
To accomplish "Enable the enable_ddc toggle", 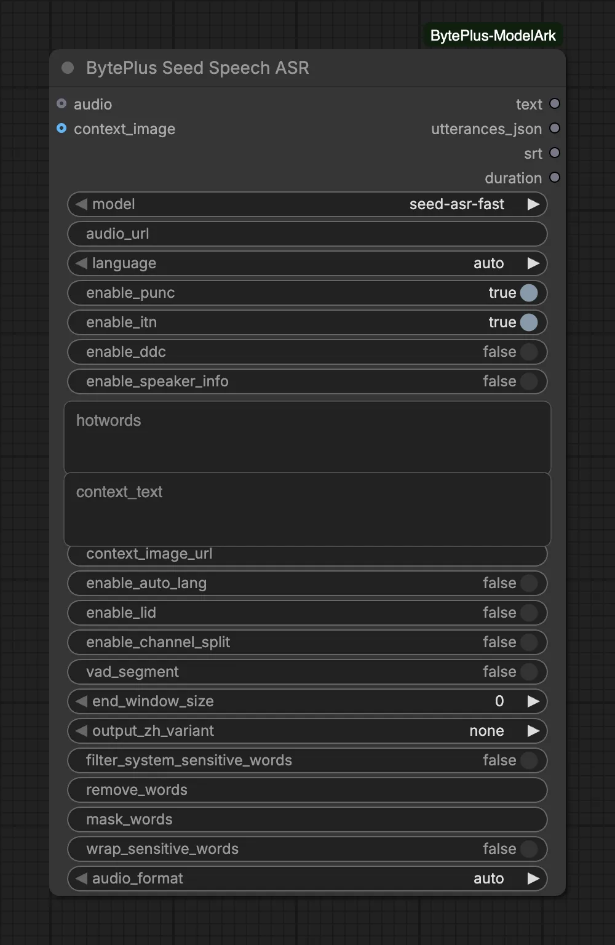I will click(529, 352).
